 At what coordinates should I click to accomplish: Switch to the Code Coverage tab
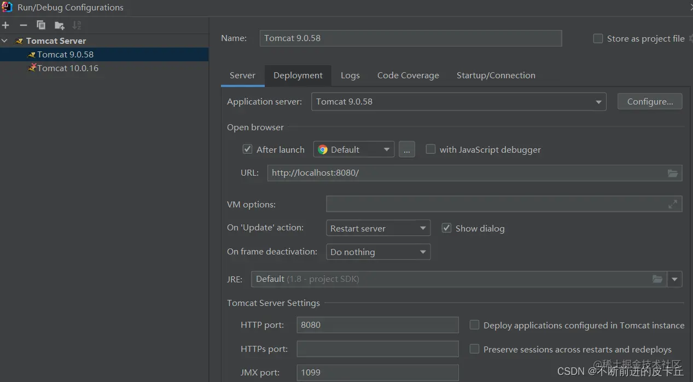tap(408, 76)
